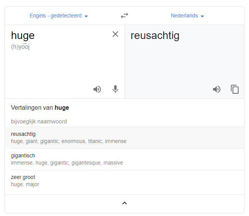Click the (h)yooj phonetic transcription
Screen dimensions: 249x216
click(20, 47)
